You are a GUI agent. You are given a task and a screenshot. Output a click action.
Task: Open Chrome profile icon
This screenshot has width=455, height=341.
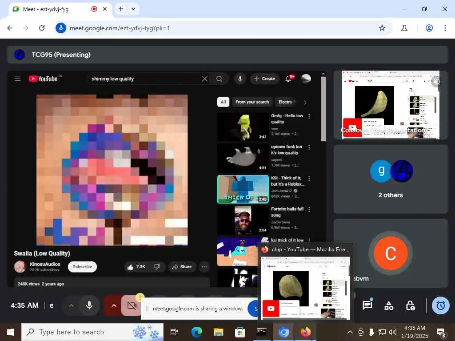(429, 28)
